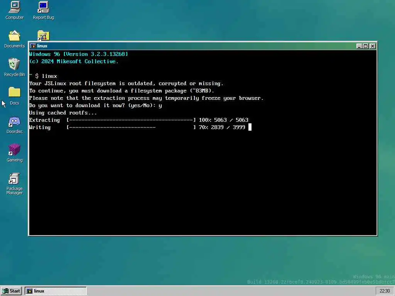Click the terminal block cursor

coord(250,127)
